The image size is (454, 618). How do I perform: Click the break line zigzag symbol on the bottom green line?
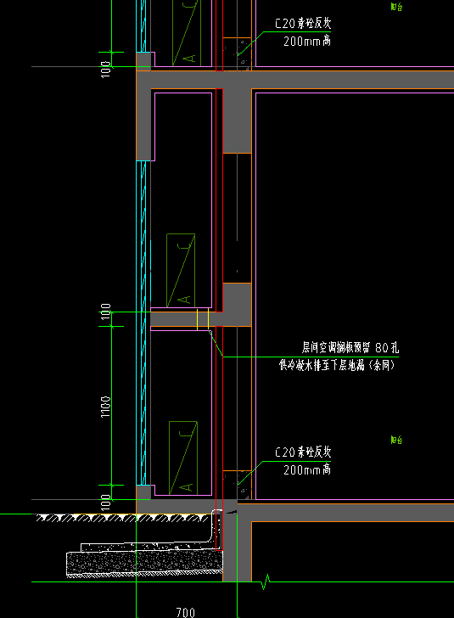[x=266, y=581]
